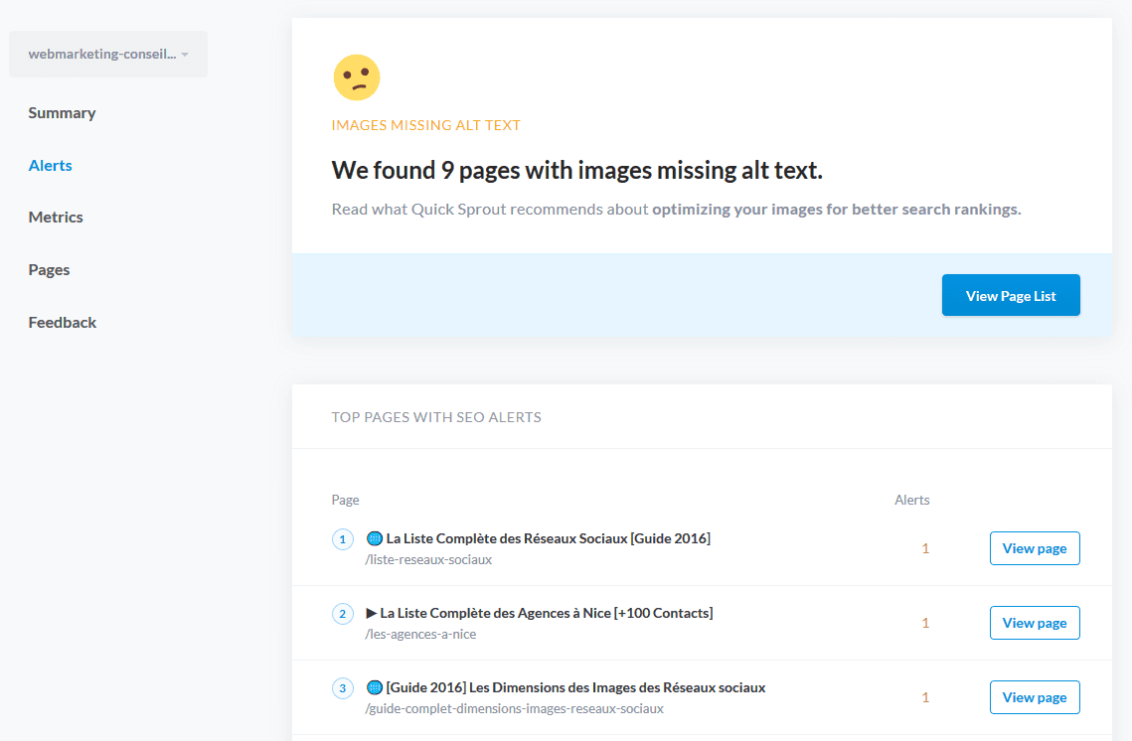
Task: Click the rank 3 circle badge
Action: click(x=342, y=688)
